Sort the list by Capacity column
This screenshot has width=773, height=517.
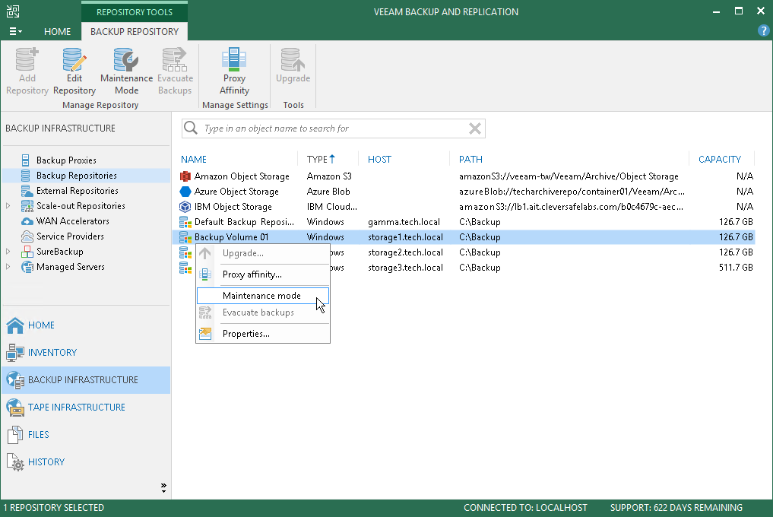719,160
